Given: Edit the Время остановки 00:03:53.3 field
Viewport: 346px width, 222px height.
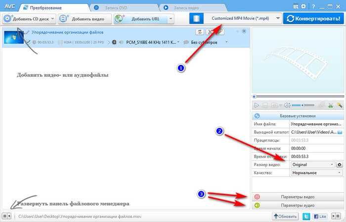Looking at the screenshot, I should tap(316, 156).
